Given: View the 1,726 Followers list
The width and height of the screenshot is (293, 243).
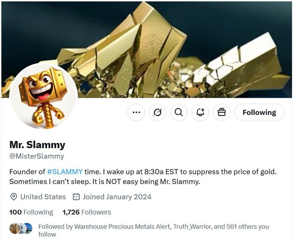Looking at the screenshot, I should coord(87,212).
